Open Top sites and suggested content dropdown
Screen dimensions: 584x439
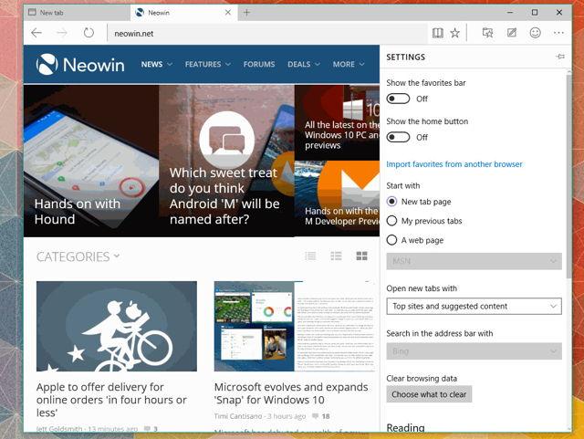click(474, 306)
